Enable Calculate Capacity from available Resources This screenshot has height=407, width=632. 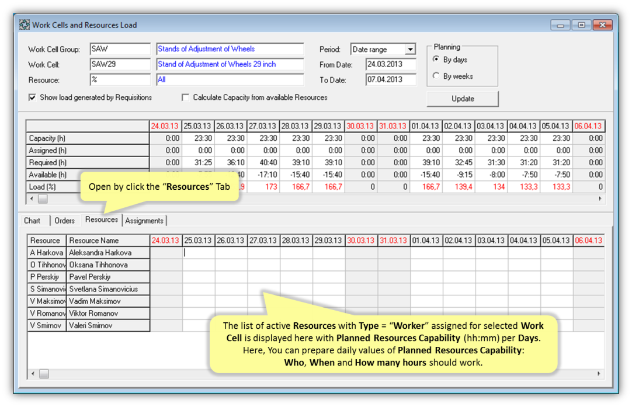pyautogui.click(x=185, y=98)
